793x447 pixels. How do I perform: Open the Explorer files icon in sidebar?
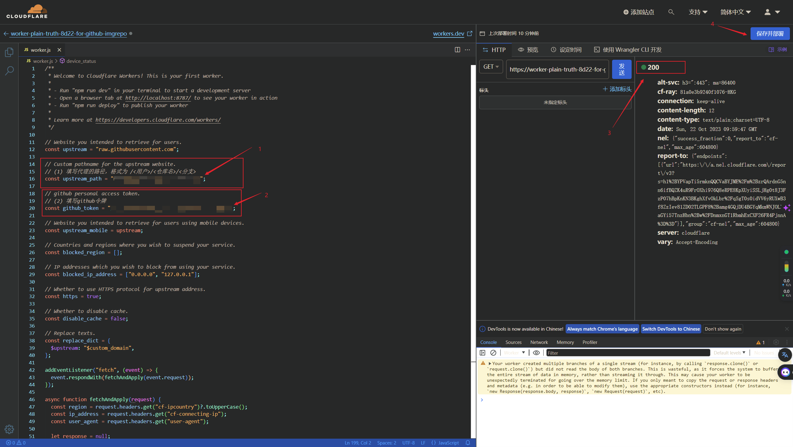coord(9,52)
